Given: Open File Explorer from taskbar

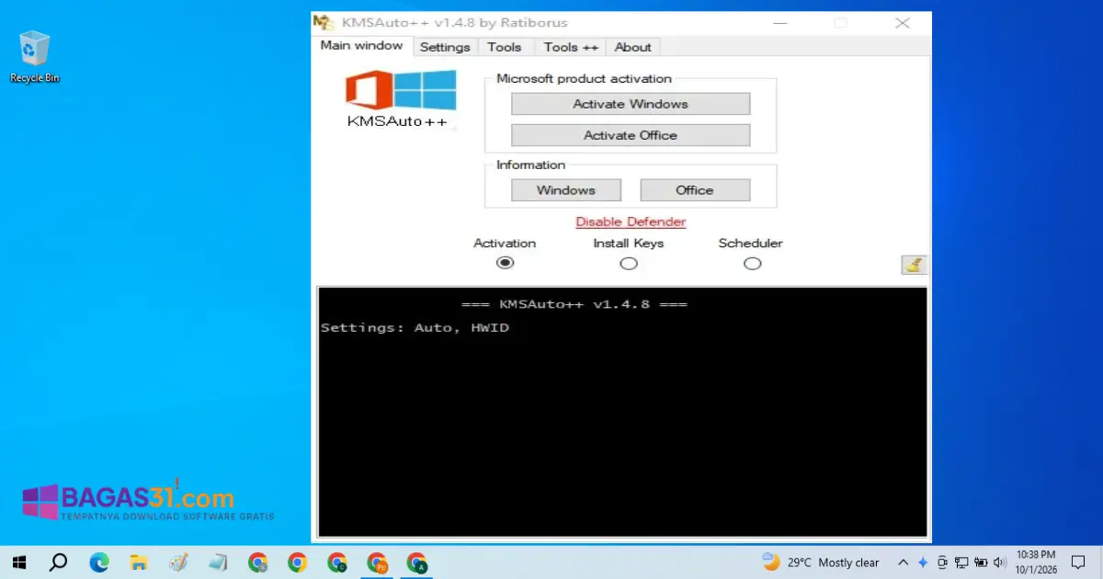Looking at the screenshot, I should [139, 562].
